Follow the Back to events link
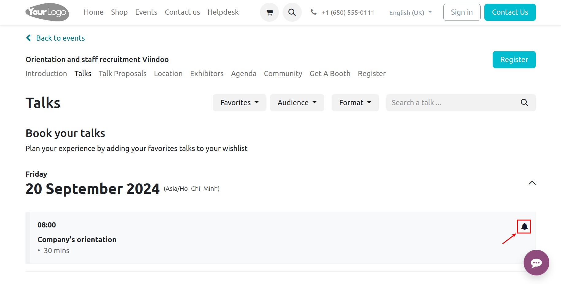Screen dimensions: 561x284 click(x=60, y=38)
